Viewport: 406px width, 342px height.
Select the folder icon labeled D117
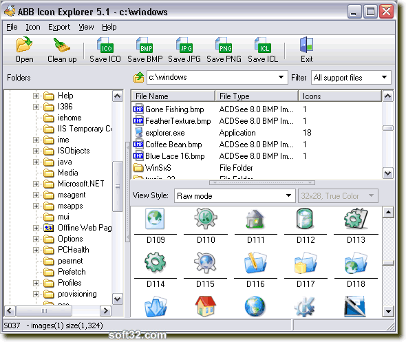306,262
